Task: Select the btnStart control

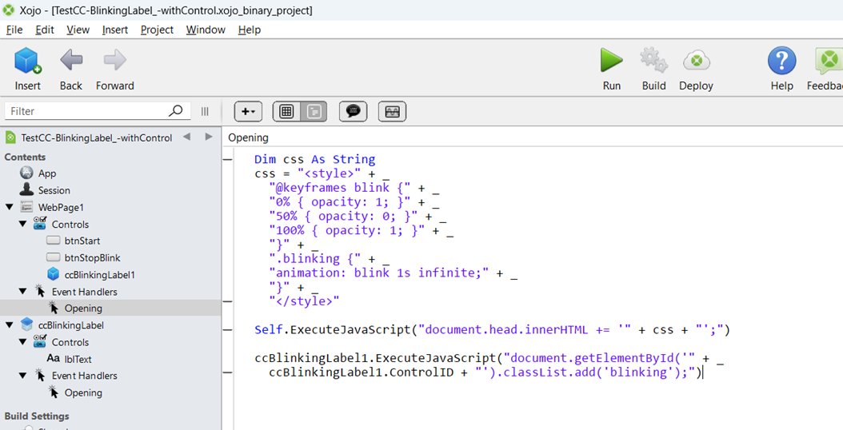Action: 82,241
